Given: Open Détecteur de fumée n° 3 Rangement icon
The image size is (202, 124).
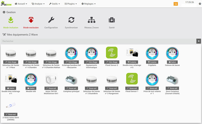Looking at the screenshot, I should tap(112, 79).
